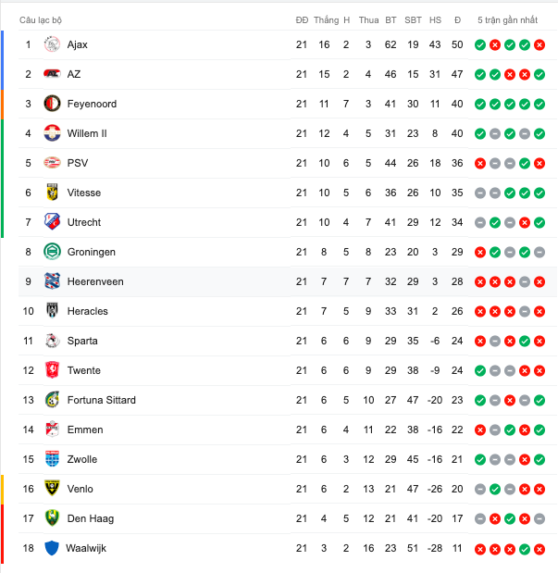The width and height of the screenshot is (558, 573).
Task: Click Ajax's most recent loss indicator
Action: 539,45
